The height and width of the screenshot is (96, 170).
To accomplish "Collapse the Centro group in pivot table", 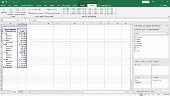I will [x=4, y=41].
